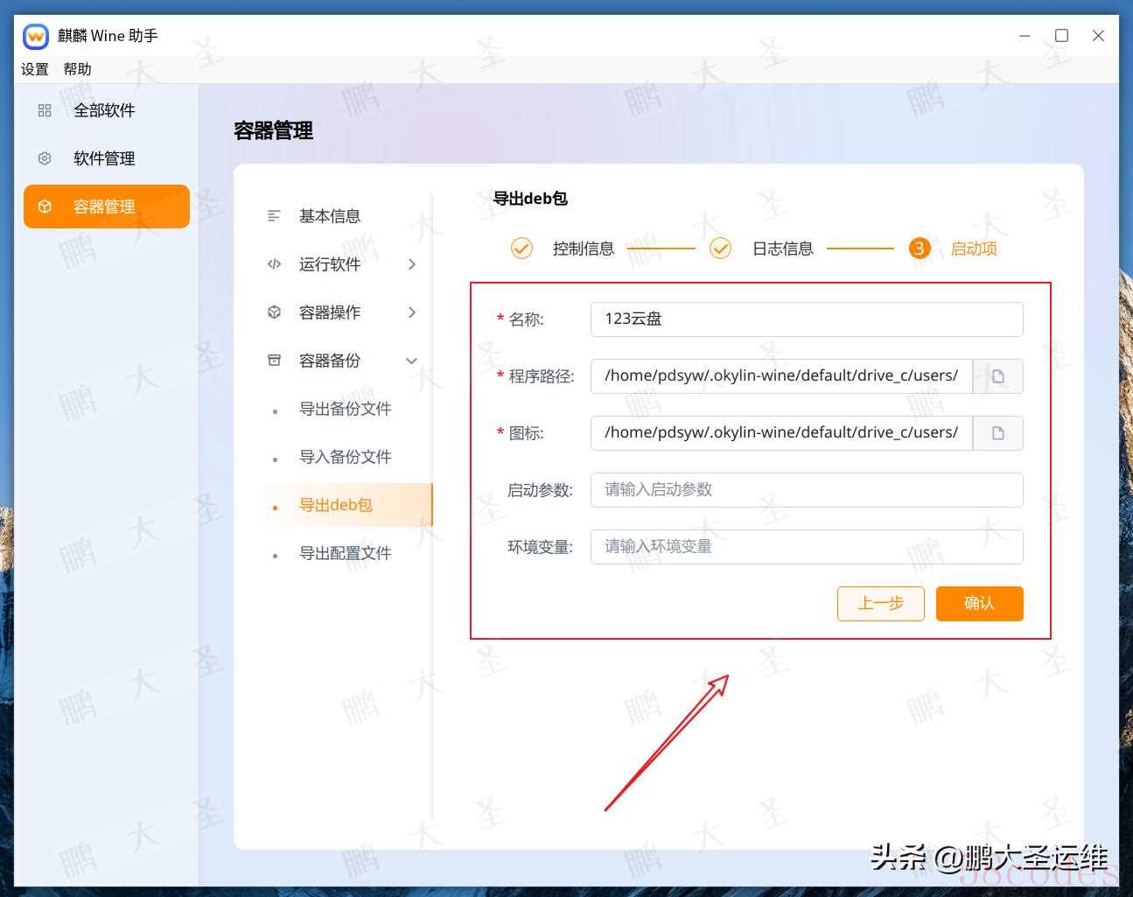This screenshot has width=1133, height=897.
Task: Expand the 容器操作 submenu arrow
Action: (412, 312)
